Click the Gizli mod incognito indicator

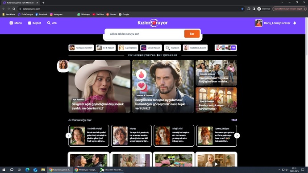(264, 9)
